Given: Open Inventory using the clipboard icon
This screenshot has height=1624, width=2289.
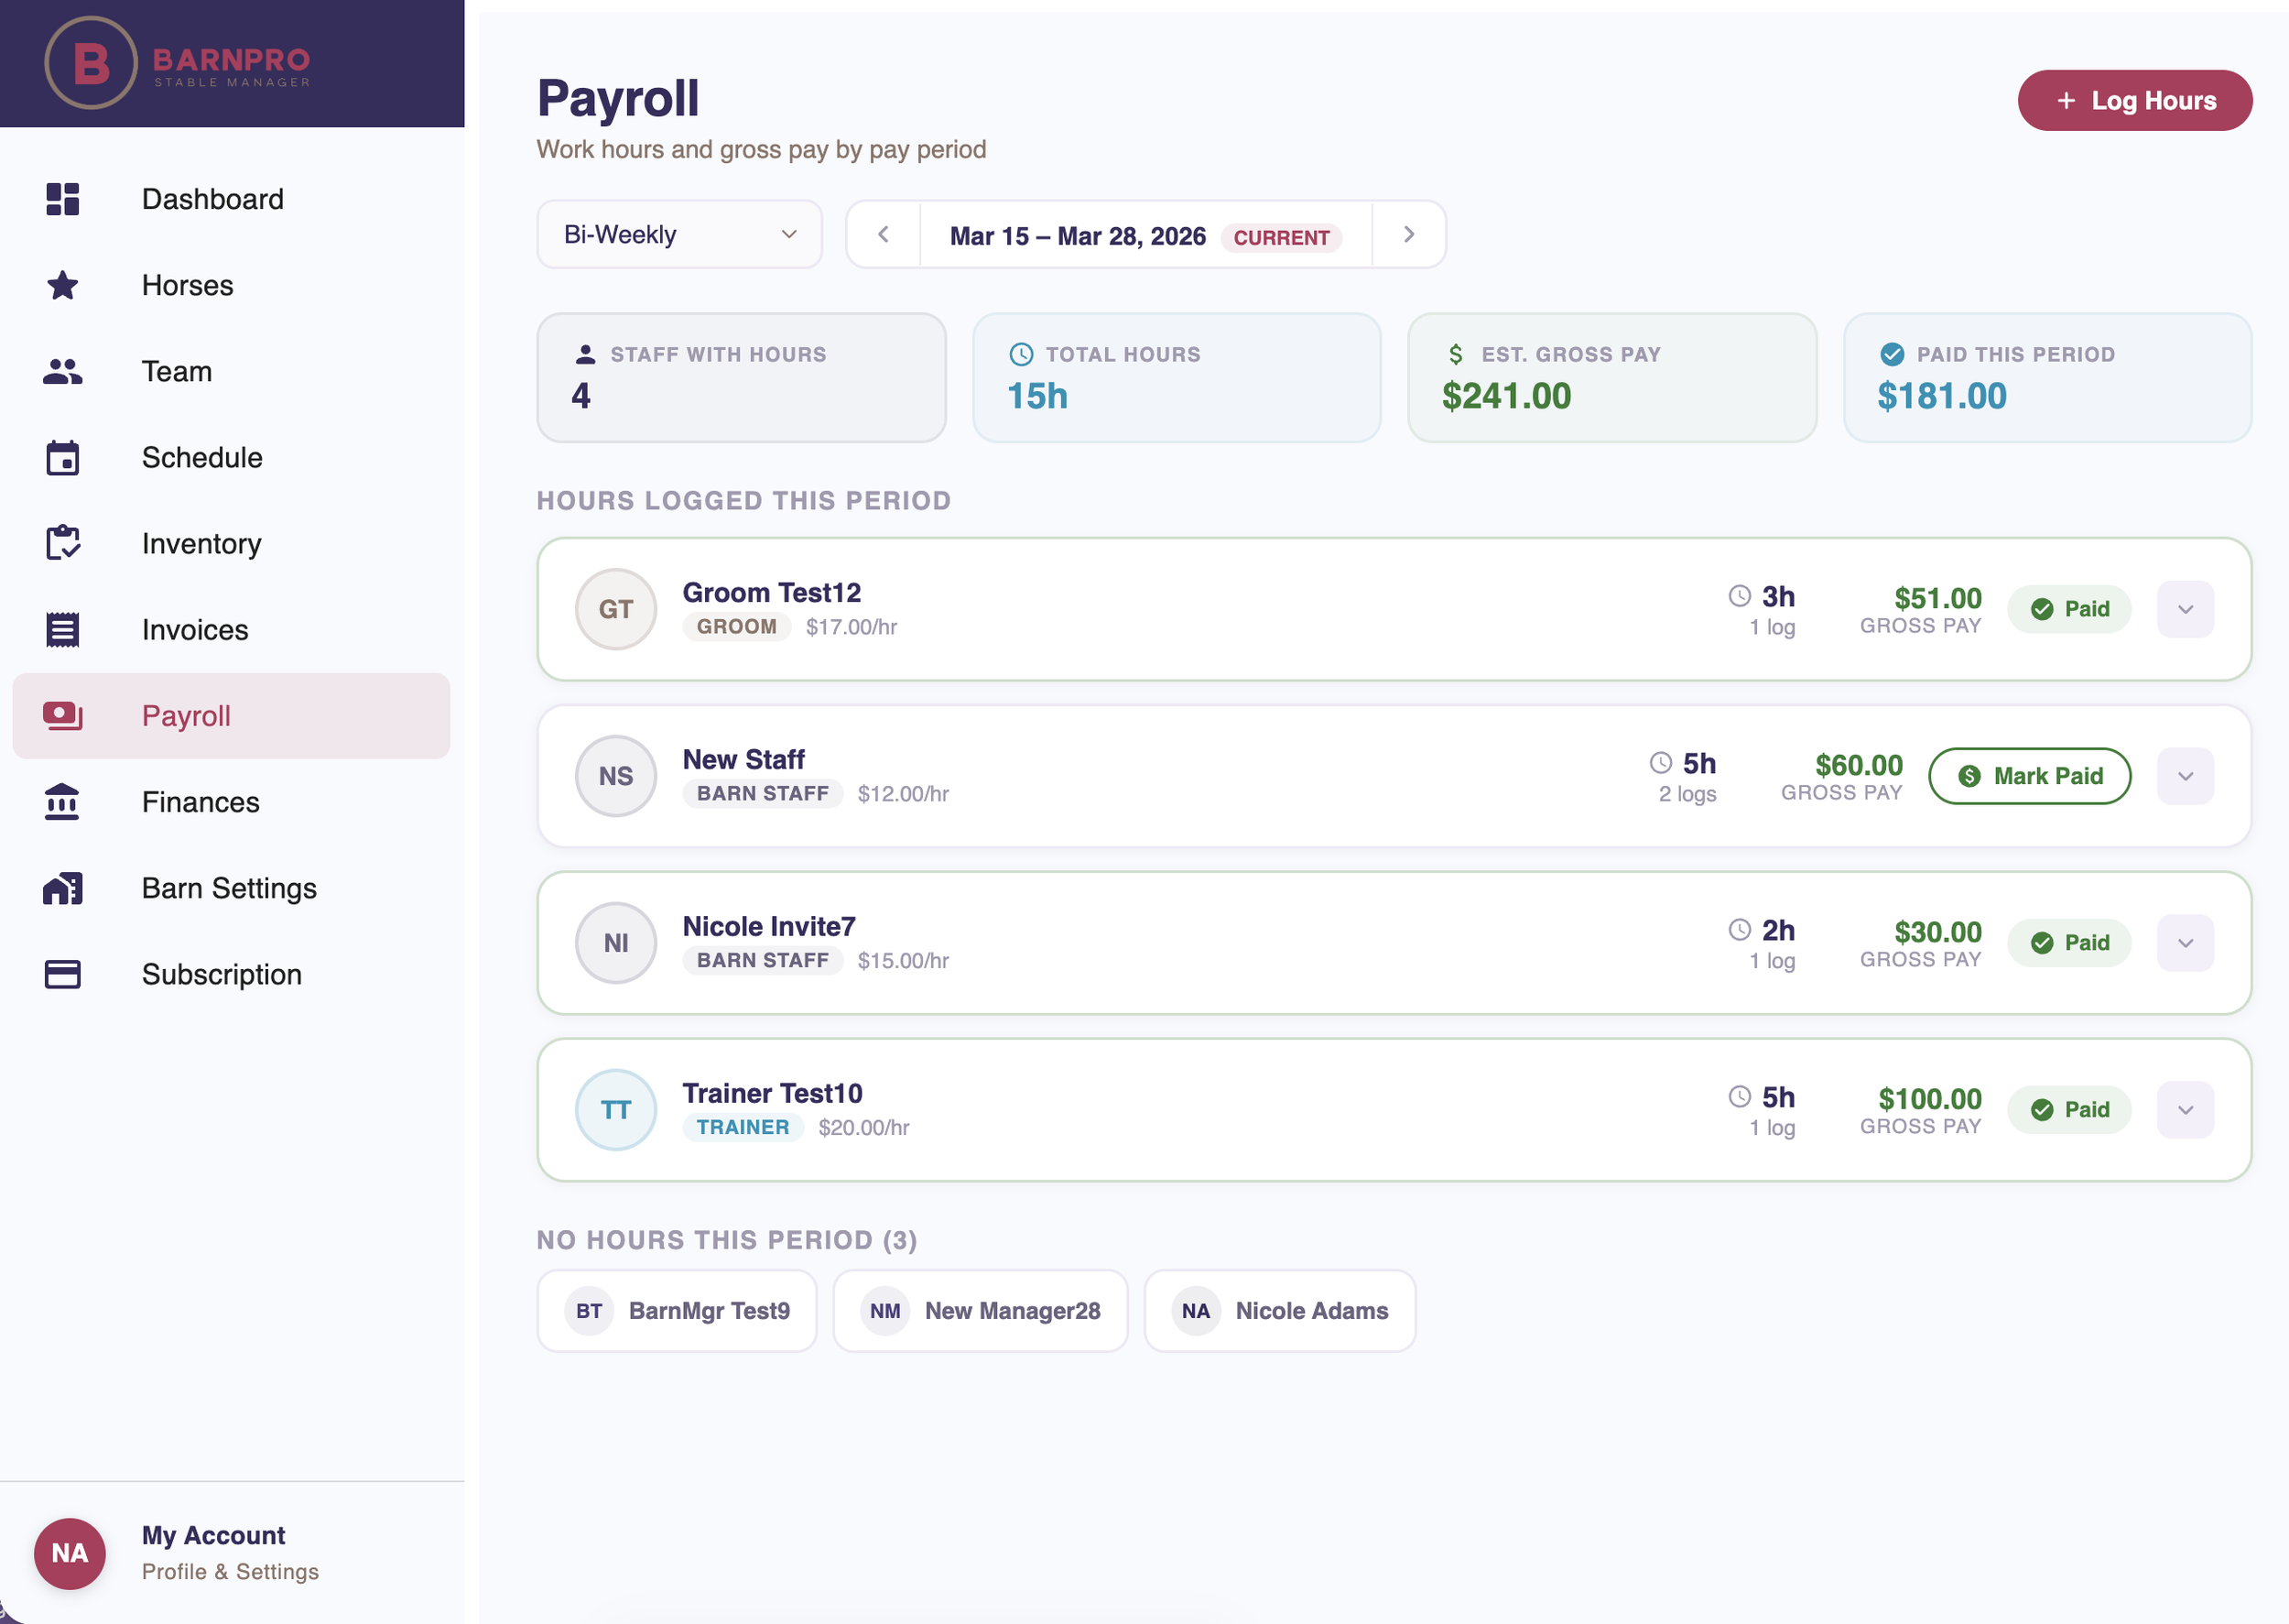Looking at the screenshot, I should click(61, 543).
